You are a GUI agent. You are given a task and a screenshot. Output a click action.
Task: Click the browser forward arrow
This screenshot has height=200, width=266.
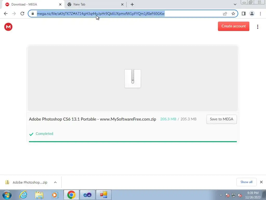[x=14, y=14]
